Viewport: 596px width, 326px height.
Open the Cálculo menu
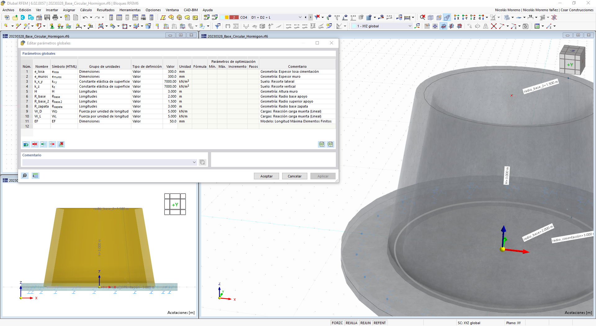coord(86,10)
